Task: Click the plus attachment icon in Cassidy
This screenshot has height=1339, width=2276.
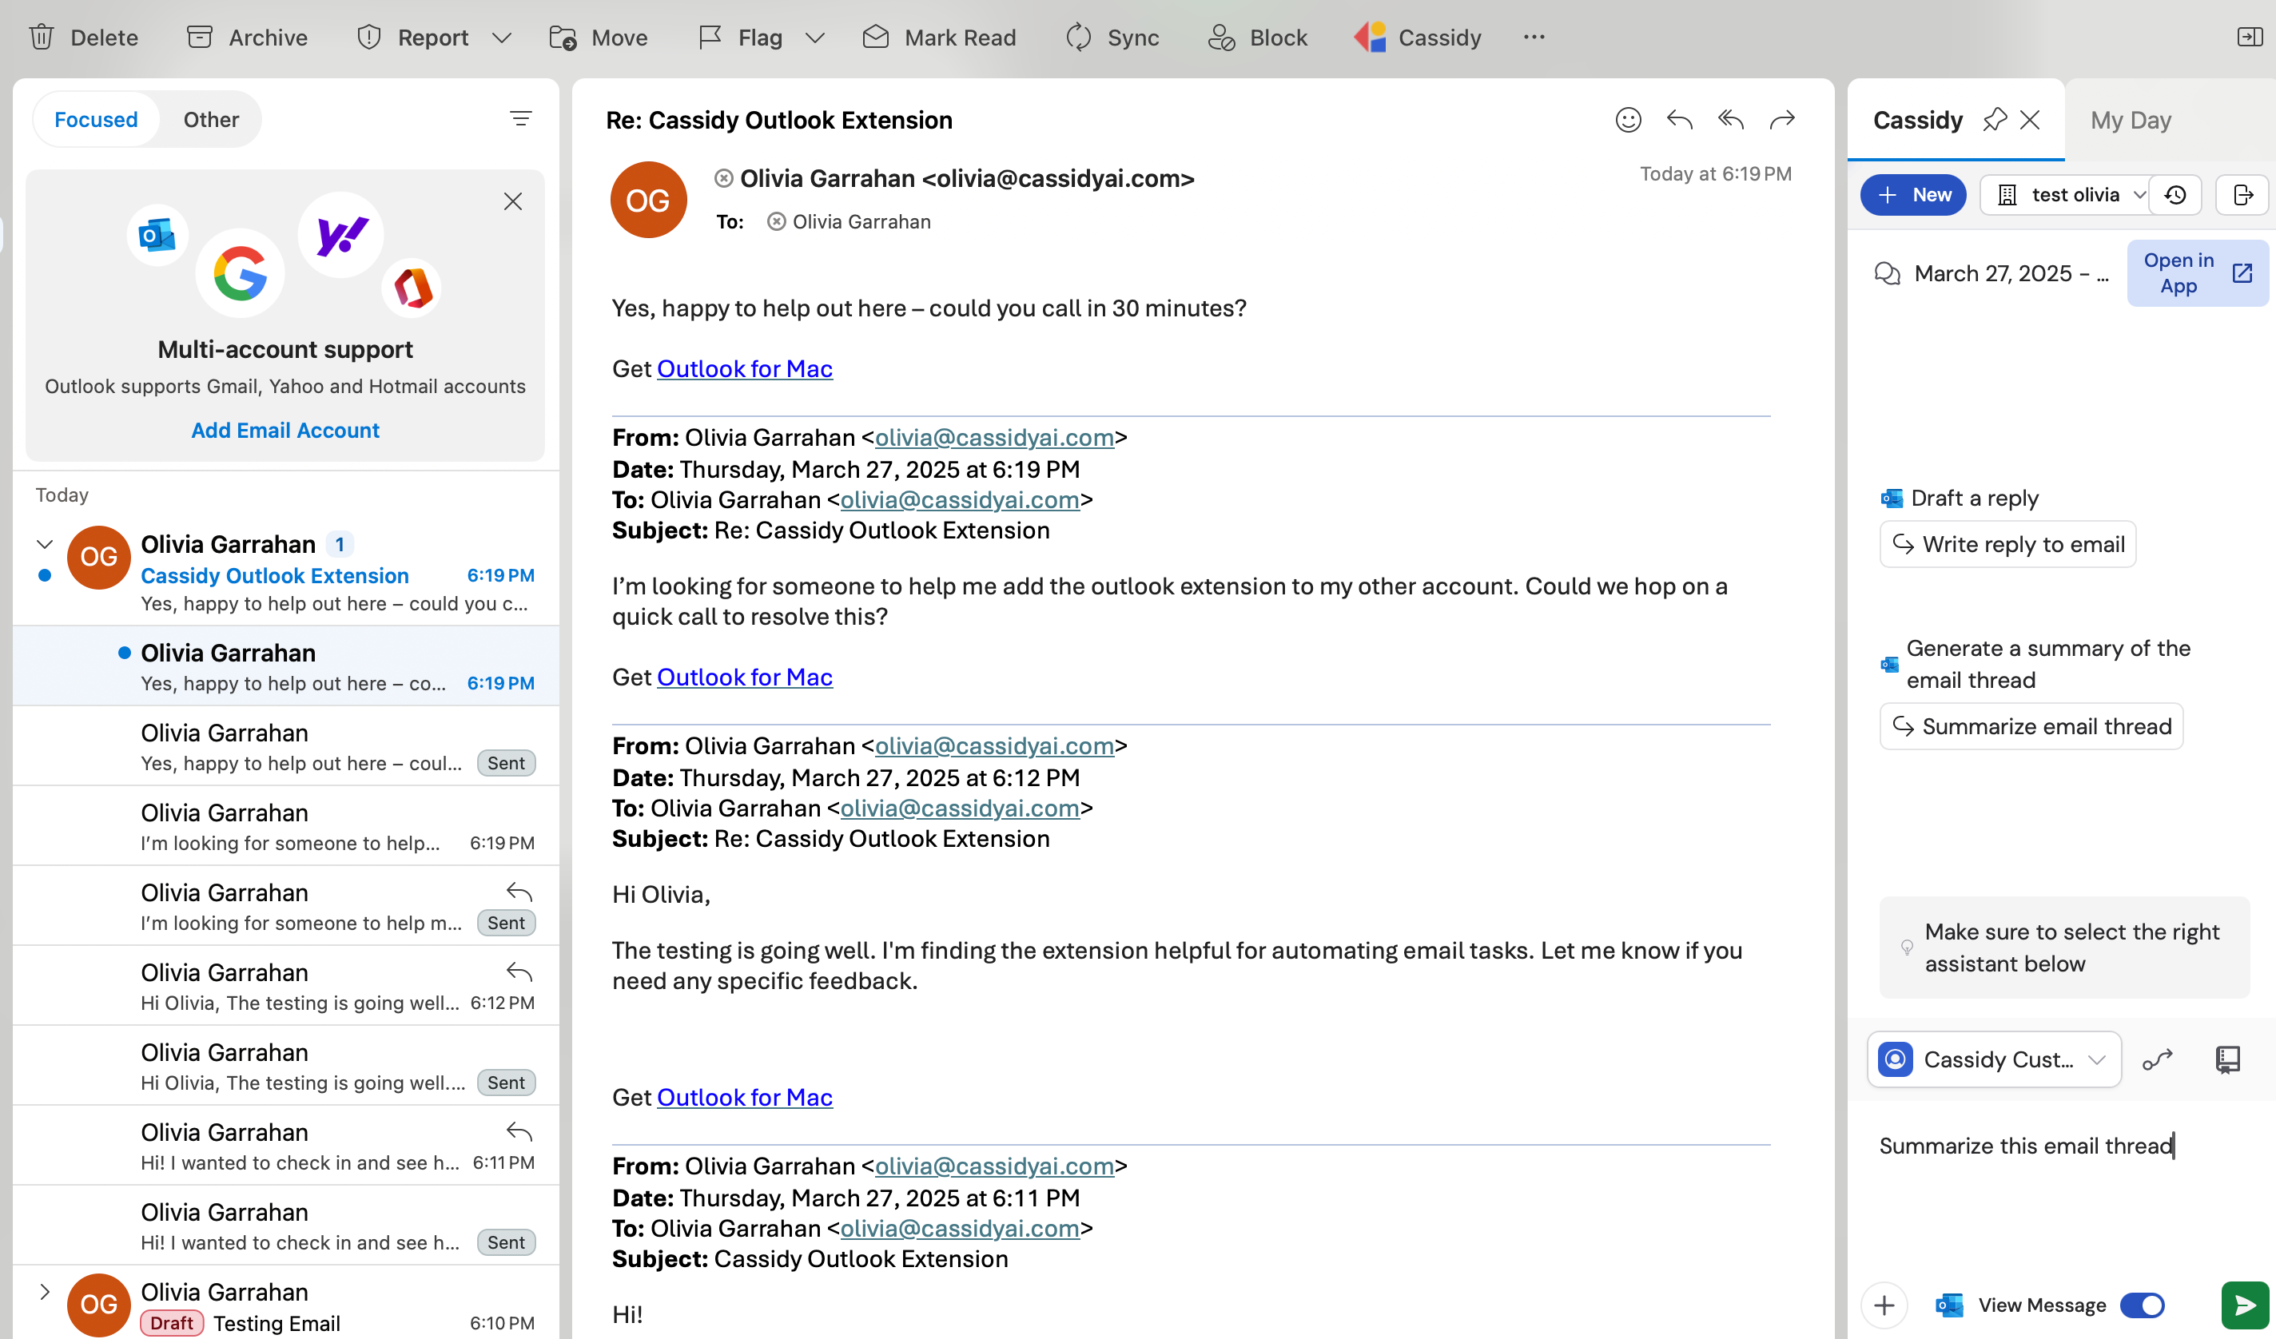Action: [x=1884, y=1305]
